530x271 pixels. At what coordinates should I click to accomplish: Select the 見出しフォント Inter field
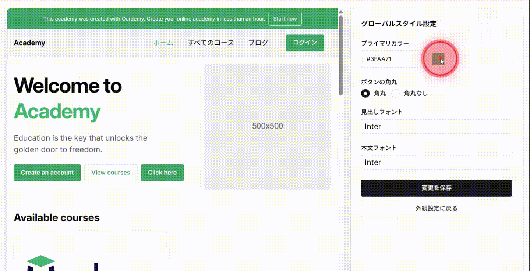[x=436, y=126]
